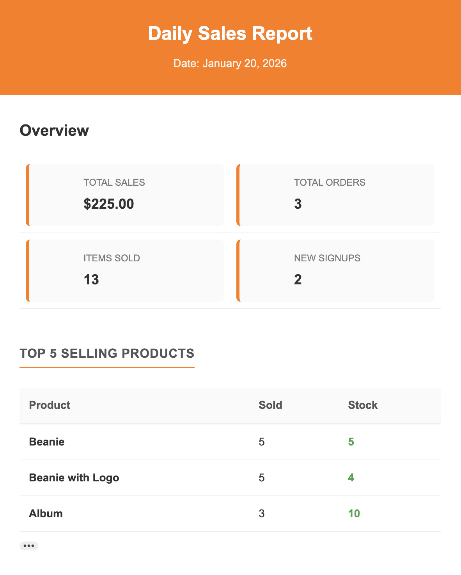Click the Sold column header
Screen dimensions: 461x575
point(270,405)
